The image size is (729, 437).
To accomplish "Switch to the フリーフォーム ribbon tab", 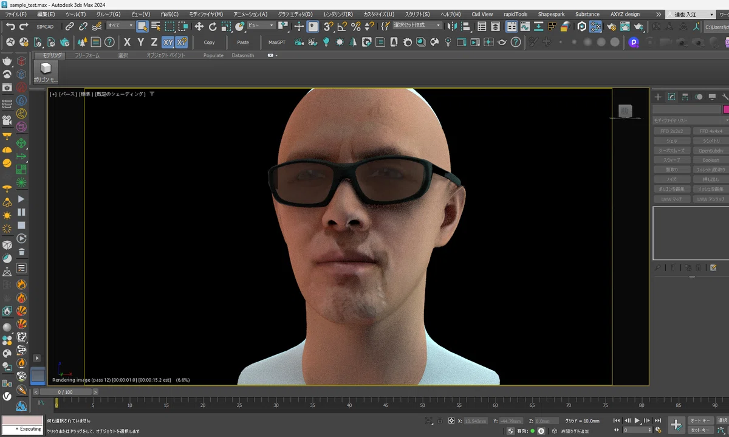I will 87,55.
